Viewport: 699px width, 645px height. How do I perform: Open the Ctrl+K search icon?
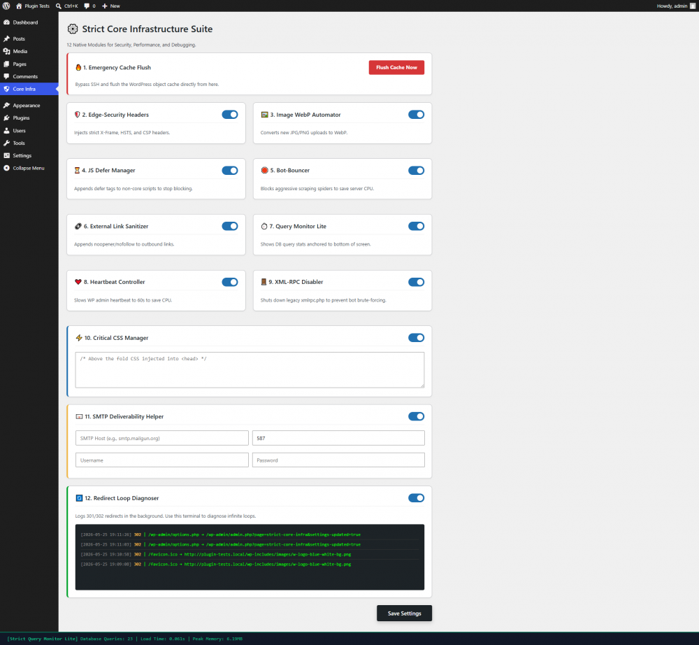pyautogui.click(x=59, y=6)
